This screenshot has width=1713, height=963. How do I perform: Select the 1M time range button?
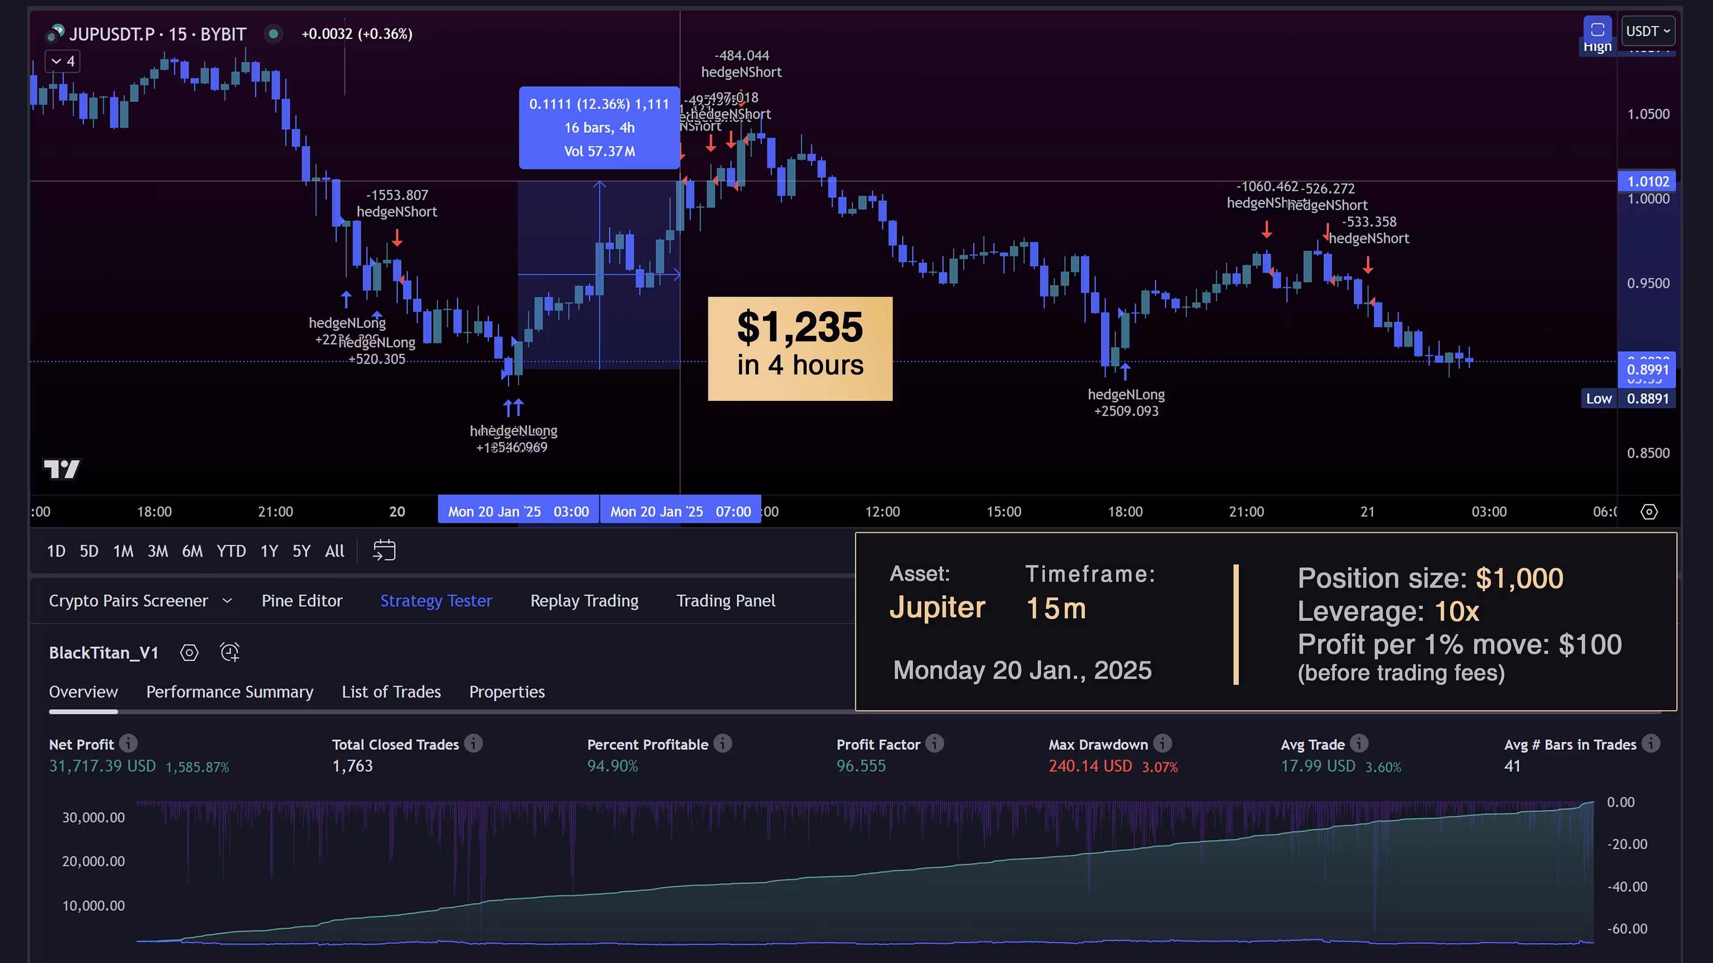[123, 551]
